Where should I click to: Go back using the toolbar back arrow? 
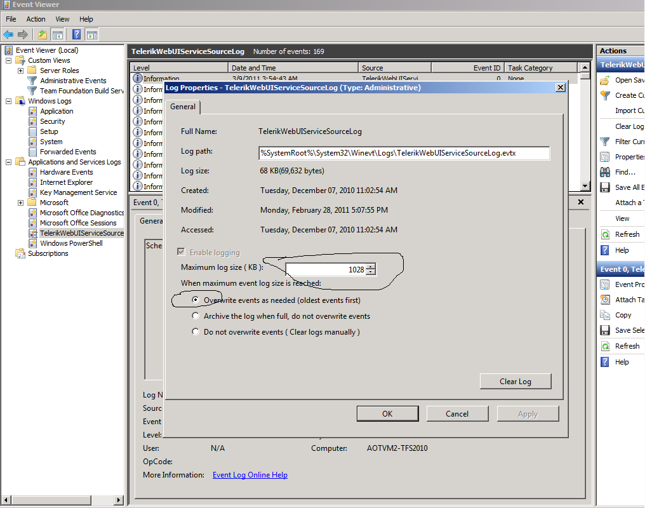(x=8, y=34)
